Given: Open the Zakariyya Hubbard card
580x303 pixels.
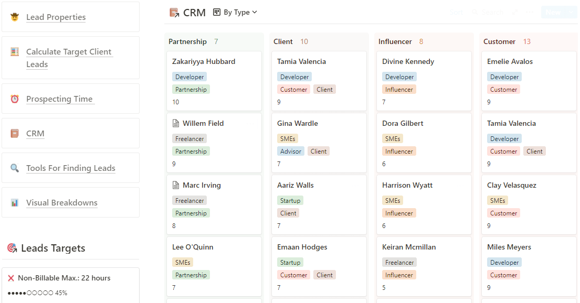Looking at the screenshot, I should tap(204, 61).
